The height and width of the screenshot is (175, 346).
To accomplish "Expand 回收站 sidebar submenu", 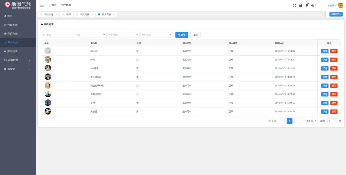I will [x=18, y=69].
